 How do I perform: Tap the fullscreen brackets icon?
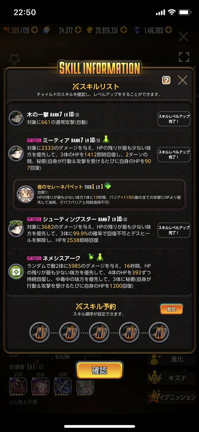point(184,57)
